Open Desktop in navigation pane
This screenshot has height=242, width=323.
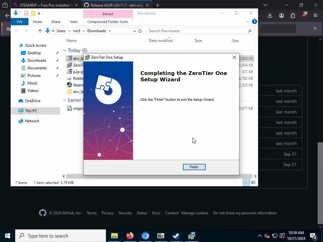click(34, 53)
